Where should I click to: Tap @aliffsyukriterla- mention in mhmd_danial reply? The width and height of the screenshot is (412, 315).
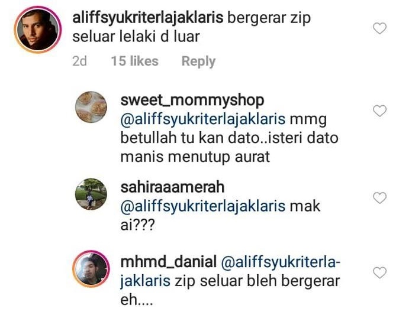click(x=281, y=262)
